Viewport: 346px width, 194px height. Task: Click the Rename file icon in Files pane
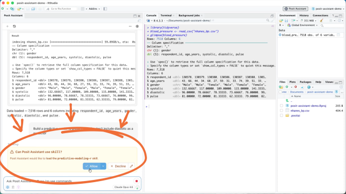302,87
